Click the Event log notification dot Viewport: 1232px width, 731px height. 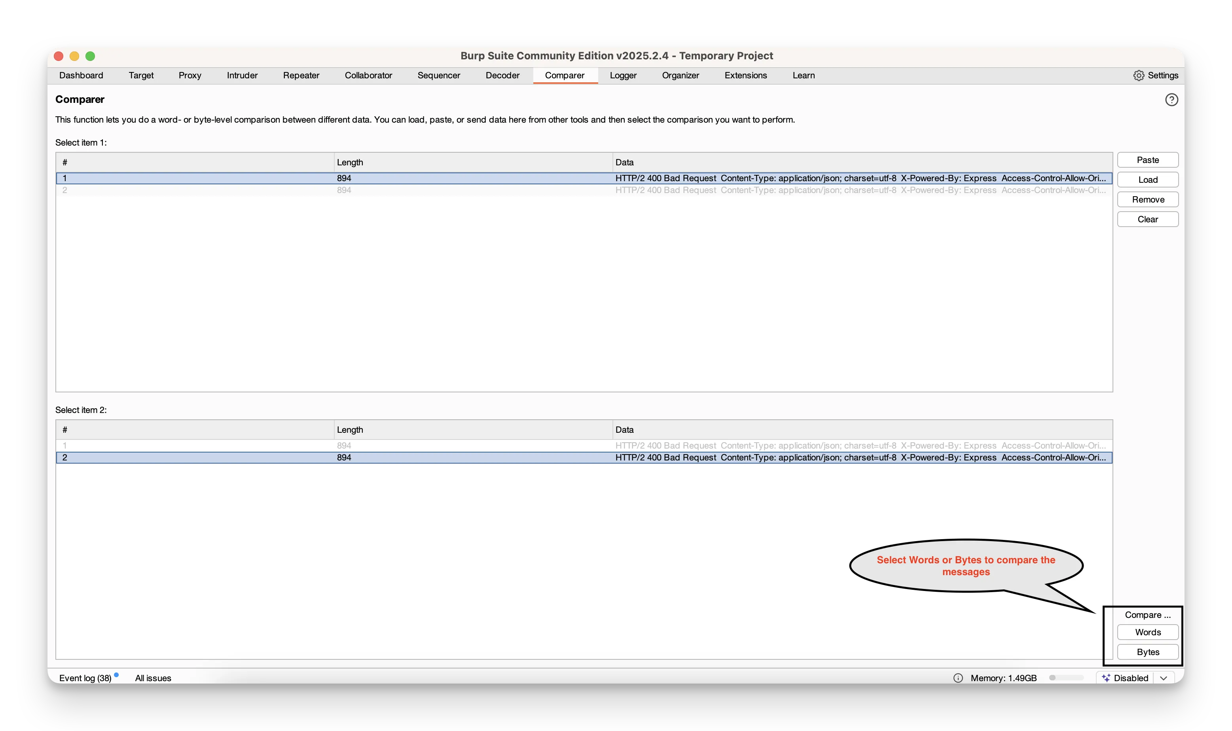point(116,674)
